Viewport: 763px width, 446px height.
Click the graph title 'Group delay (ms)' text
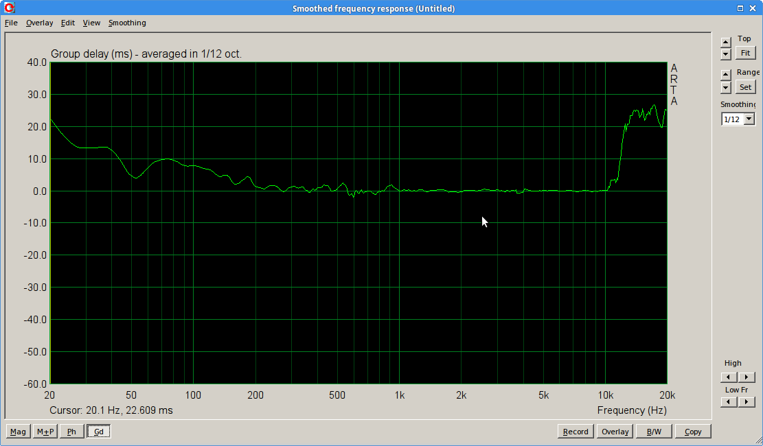91,54
